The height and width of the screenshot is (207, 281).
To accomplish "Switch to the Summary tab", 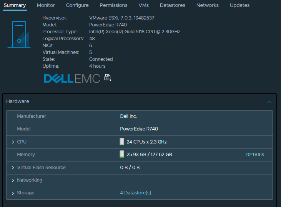I will [15, 5].
